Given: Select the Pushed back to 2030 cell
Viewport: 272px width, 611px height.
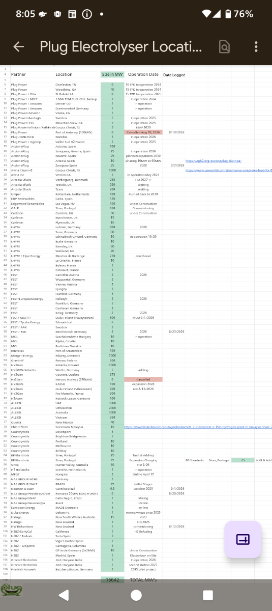Looking at the screenshot, I should tap(143, 194).
